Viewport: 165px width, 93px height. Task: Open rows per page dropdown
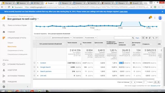point(133,82)
